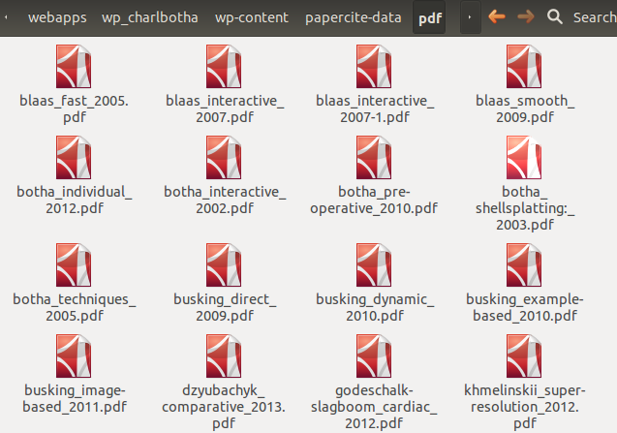Navigate to webapps path segment

click(x=57, y=17)
